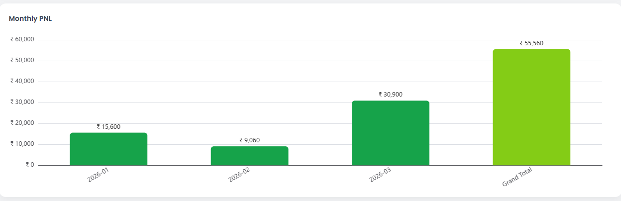
Task: Click the 2026-01 bar in chart
Action: 108,149
